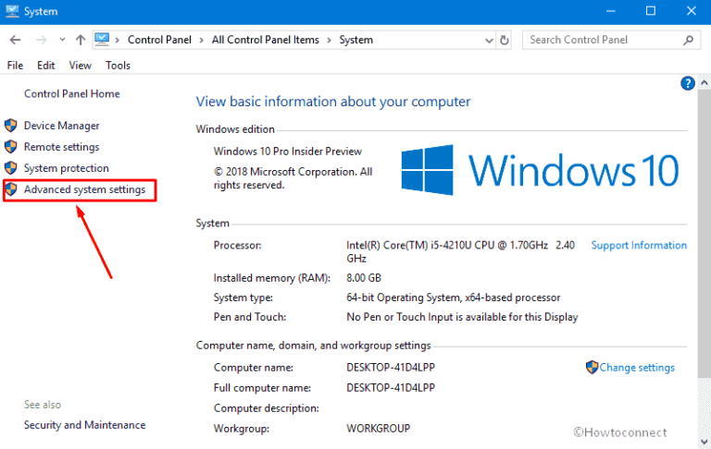
Task: Click the shield icon beside Change settings
Action: [592, 367]
